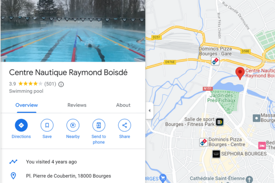This screenshot has width=275, height=183.
Task: Open the About tab
Action: point(123,105)
